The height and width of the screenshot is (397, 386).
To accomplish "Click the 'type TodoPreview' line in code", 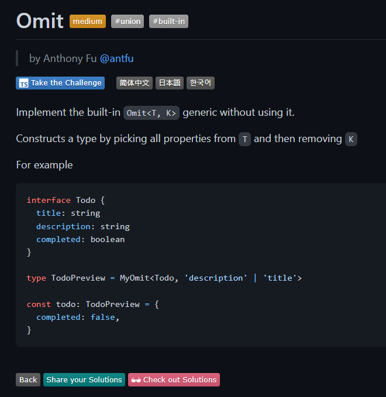I will click(x=164, y=278).
